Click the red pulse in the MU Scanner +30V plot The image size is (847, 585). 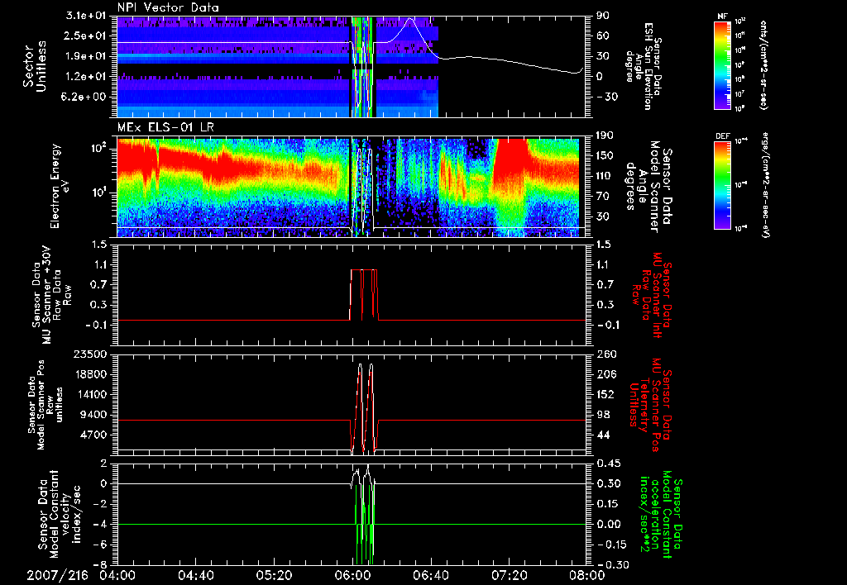(x=364, y=294)
